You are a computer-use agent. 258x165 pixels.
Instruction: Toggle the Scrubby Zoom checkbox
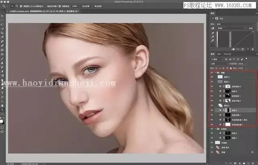[x=60, y=6]
